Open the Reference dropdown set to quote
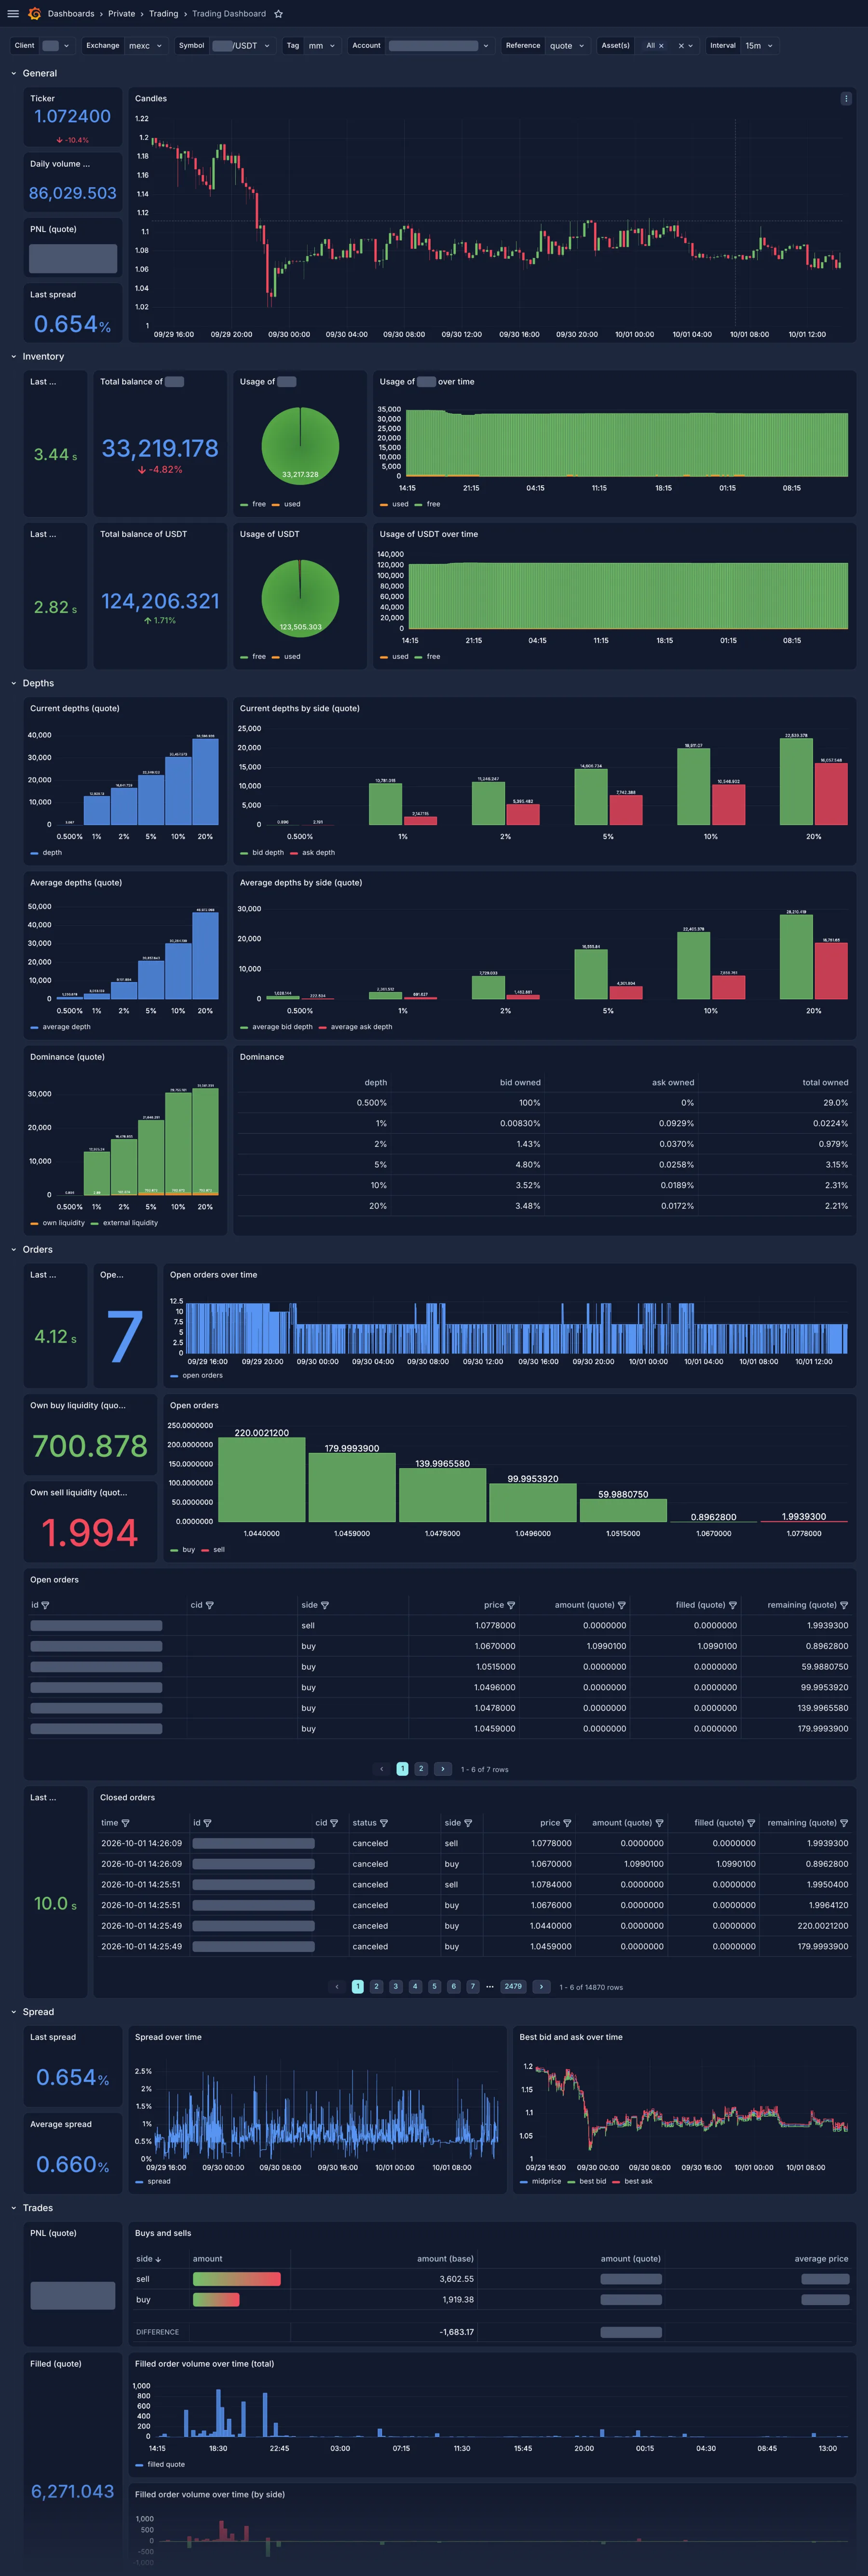 coord(568,46)
